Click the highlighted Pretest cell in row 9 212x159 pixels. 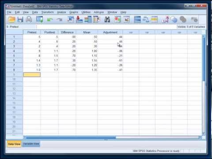(x=32, y=75)
